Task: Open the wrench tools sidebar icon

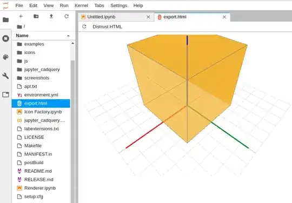Action: point(6,76)
